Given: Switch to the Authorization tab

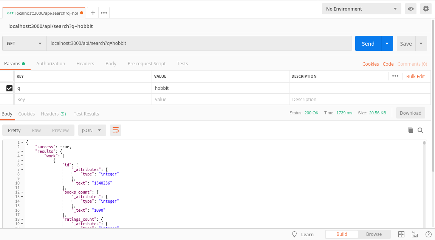Looking at the screenshot, I should coord(51,63).
